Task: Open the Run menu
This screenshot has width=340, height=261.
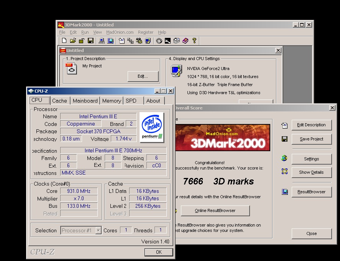Action: coord(85,32)
